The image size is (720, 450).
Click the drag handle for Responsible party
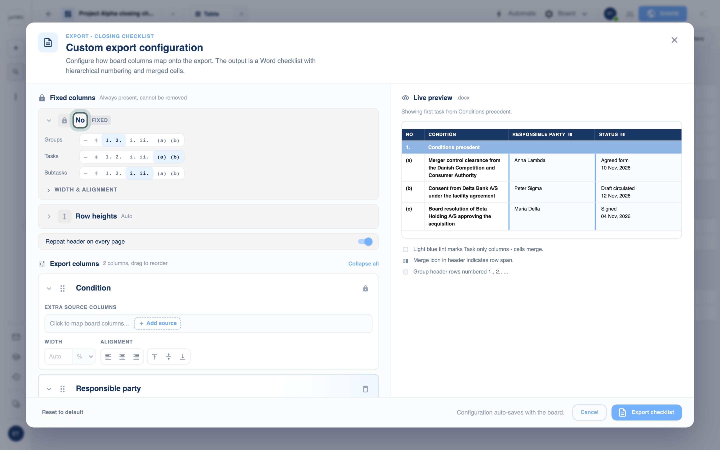coord(62,389)
